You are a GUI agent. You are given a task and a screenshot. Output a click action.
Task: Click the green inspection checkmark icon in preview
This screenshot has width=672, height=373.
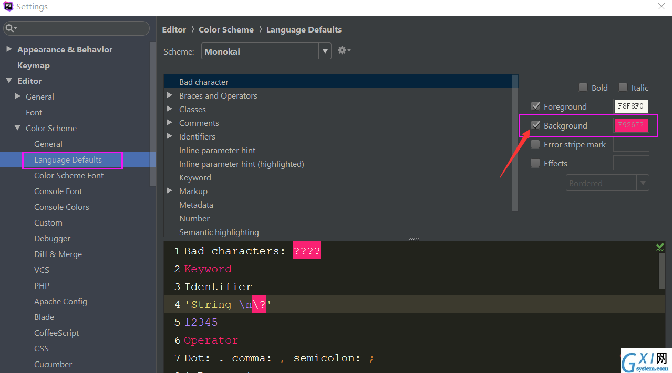tap(660, 247)
